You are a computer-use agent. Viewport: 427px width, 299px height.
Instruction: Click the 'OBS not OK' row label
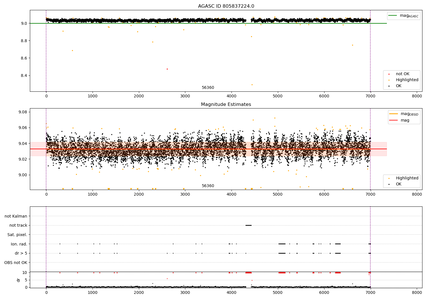(x=16, y=263)
